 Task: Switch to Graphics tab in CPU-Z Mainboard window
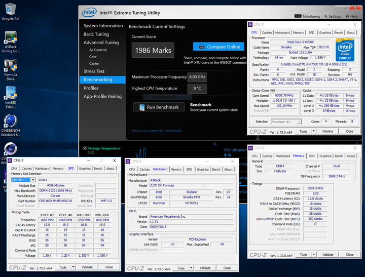click(x=203, y=169)
